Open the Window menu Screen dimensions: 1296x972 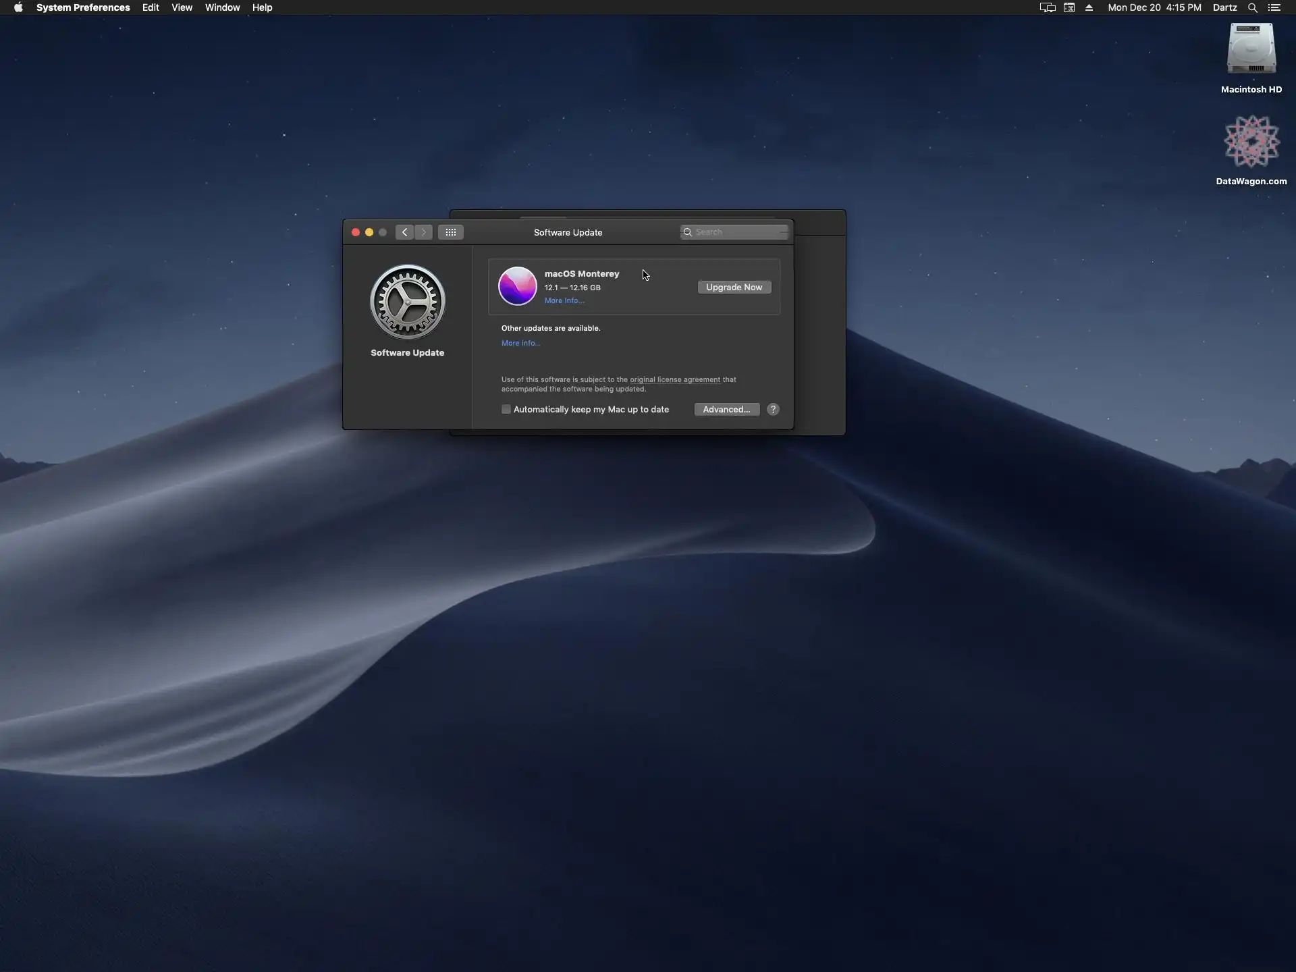pos(222,7)
